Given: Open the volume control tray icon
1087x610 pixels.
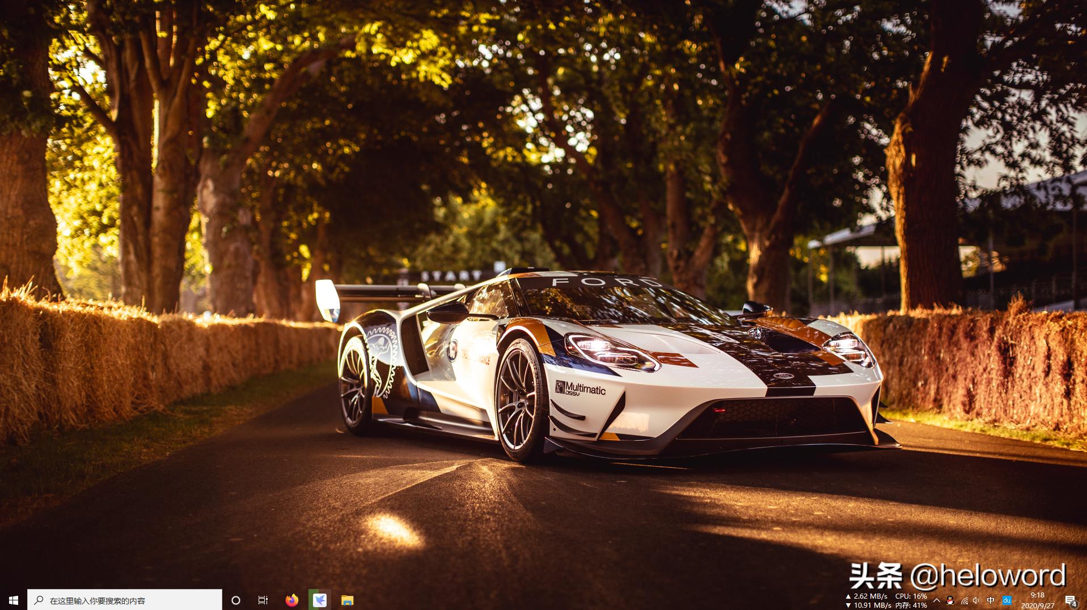Looking at the screenshot, I should pyautogui.click(x=976, y=600).
